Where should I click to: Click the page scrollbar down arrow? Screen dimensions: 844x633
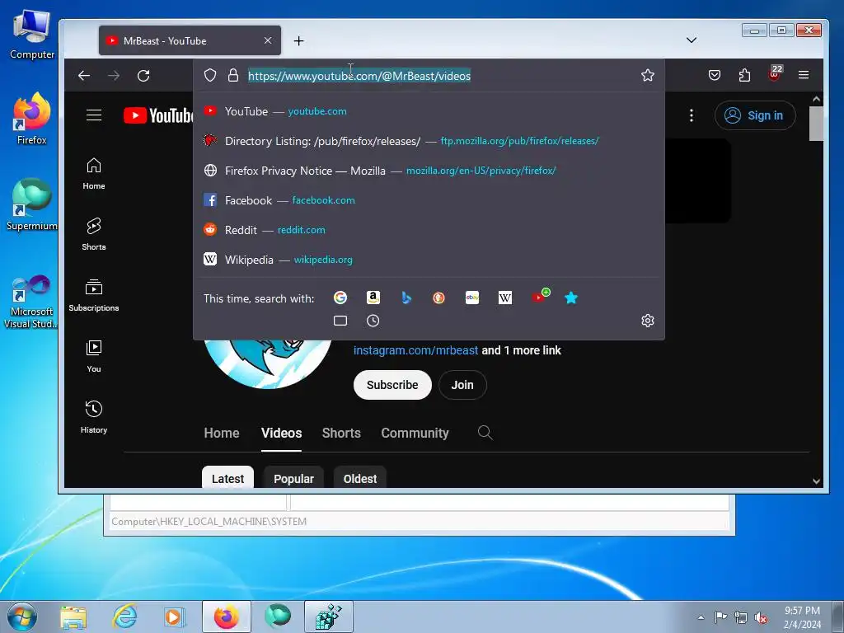[x=816, y=481]
